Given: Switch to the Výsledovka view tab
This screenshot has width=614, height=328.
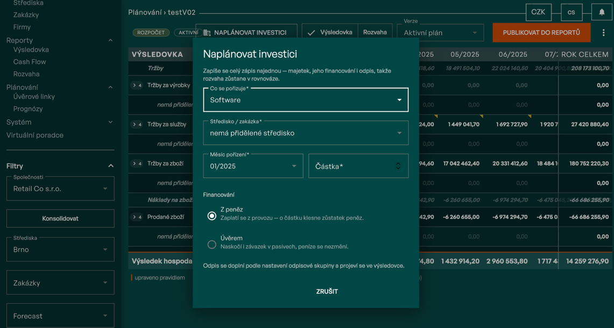Looking at the screenshot, I should pyautogui.click(x=330, y=32).
